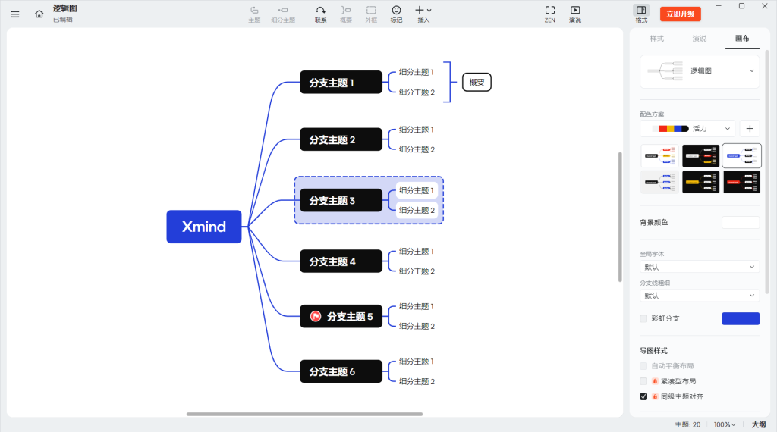Choose the white multicolor theme thumbnail

click(x=659, y=156)
